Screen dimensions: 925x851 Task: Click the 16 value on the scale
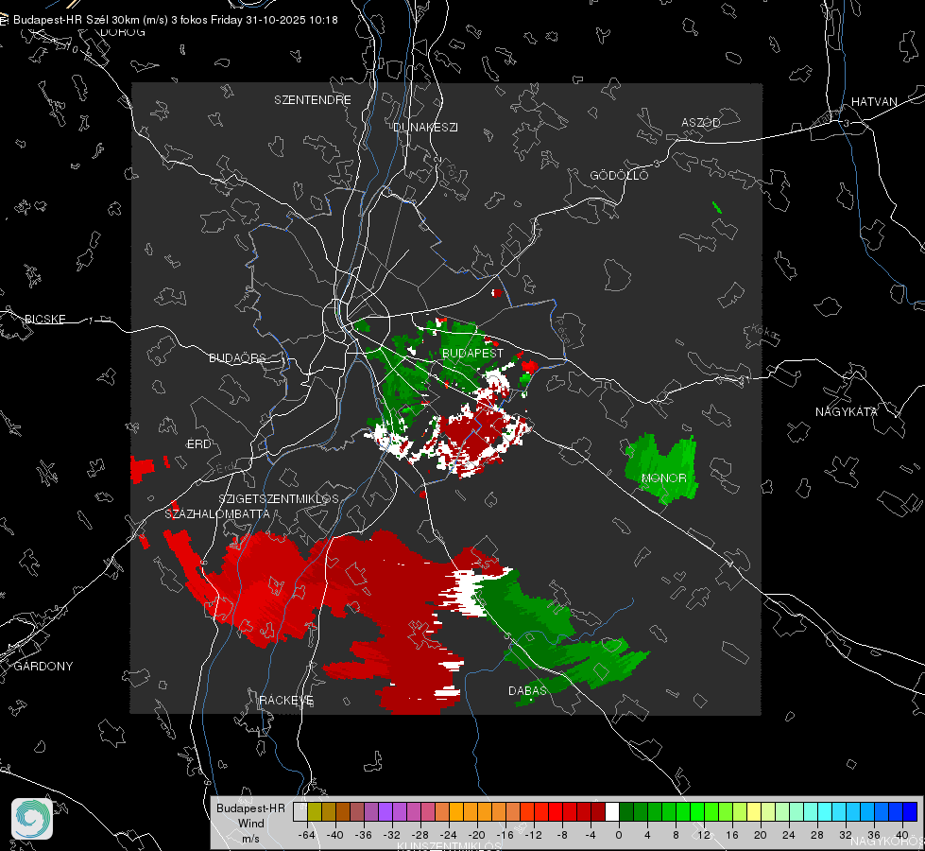click(x=732, y=835)
